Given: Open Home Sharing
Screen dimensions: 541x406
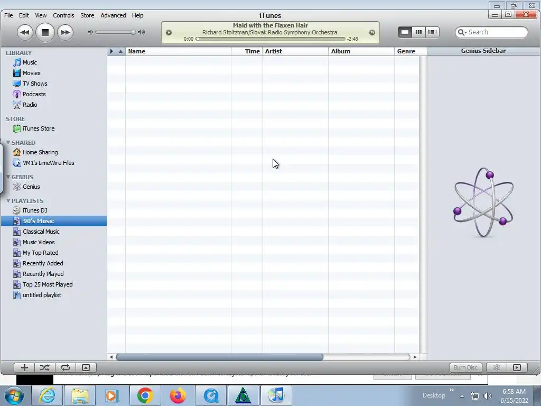Looking at the screenshot, I should 40,152.
